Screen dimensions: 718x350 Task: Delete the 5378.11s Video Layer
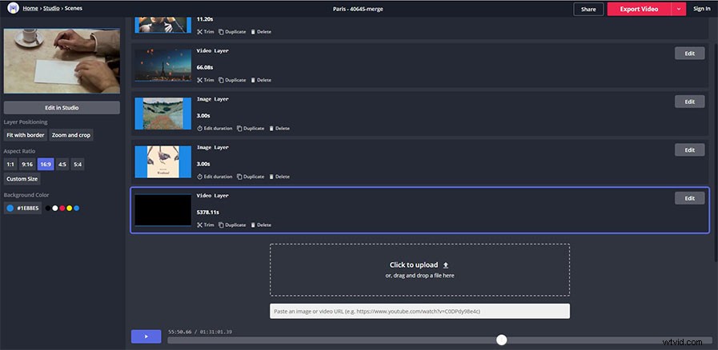(x=261, y=225)
